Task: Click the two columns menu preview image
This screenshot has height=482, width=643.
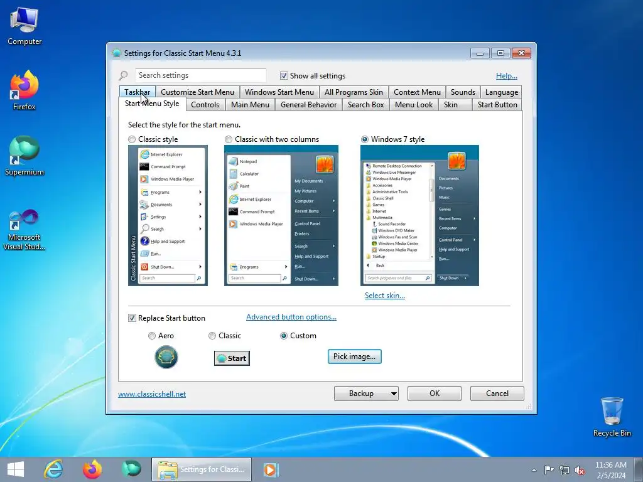Action: click(x=281, y=216)
